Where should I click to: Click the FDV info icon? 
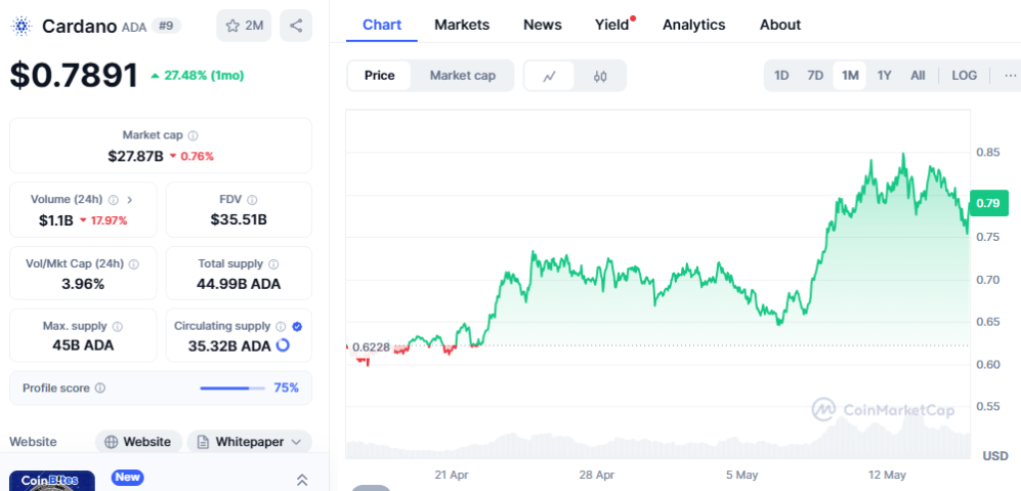(251, 199)
